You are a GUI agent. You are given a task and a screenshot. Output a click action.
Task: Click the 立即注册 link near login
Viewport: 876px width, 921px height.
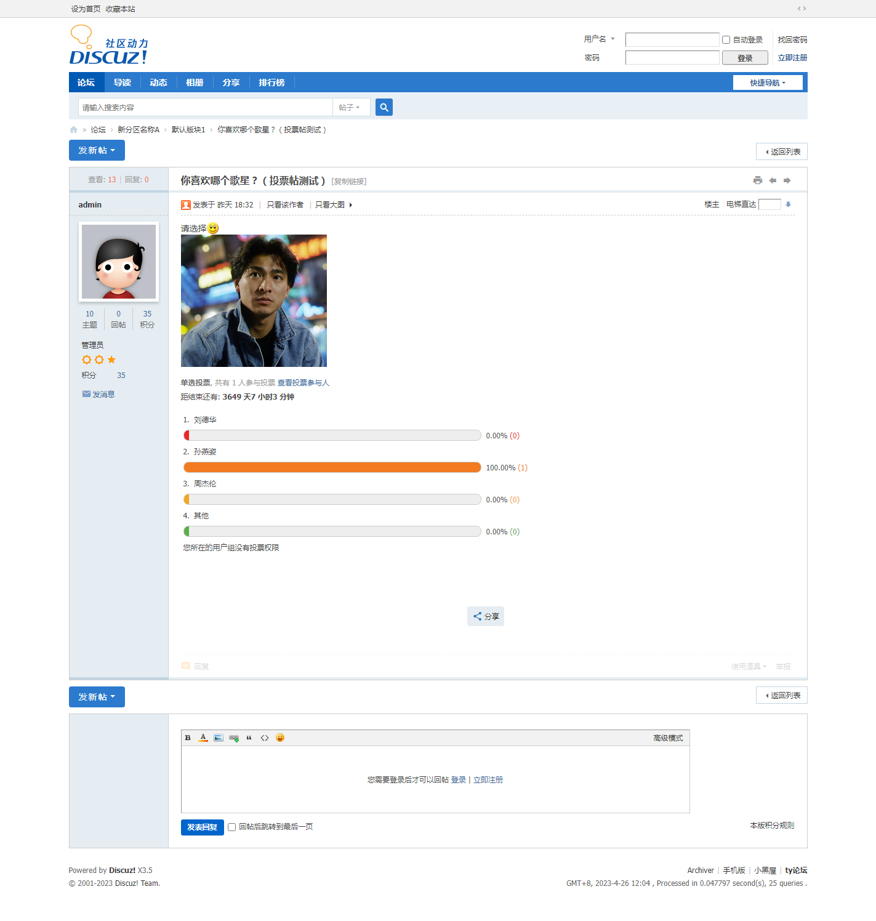click(x=792, y=58)
